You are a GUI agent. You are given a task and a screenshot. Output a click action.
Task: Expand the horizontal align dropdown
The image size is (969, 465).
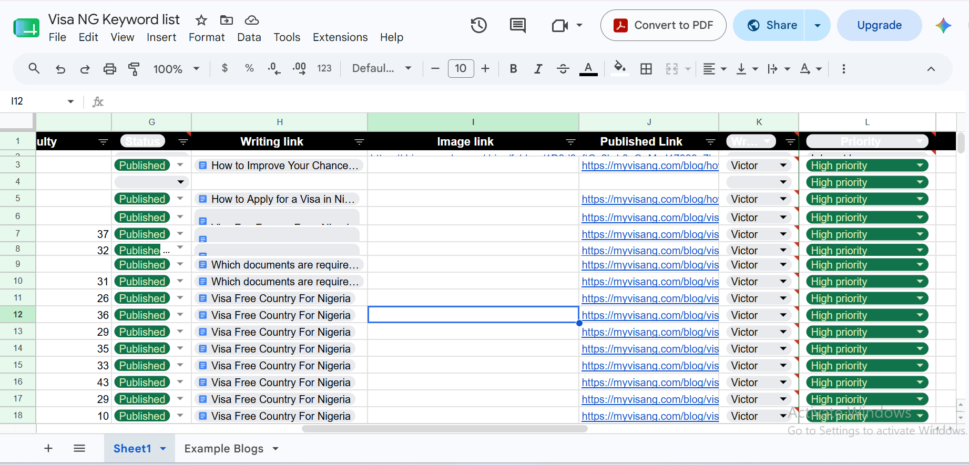coord(724,69)
